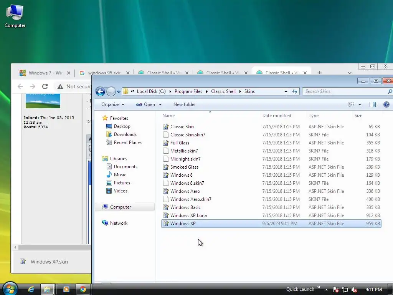
Task: Select the Windows XP skin file
Action: [271, 223]
